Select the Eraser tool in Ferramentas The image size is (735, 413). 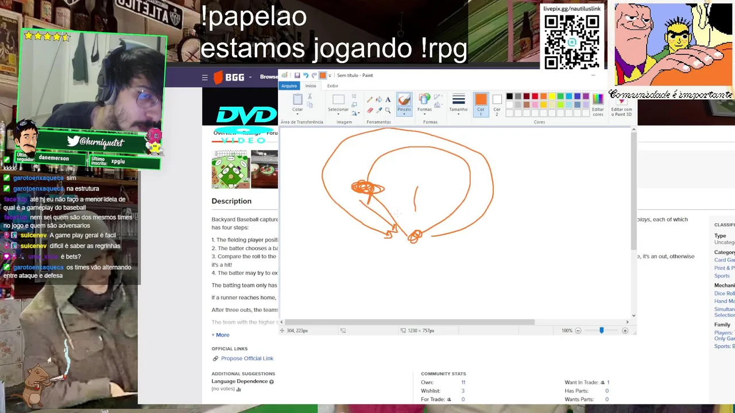(x=370, y=110)
